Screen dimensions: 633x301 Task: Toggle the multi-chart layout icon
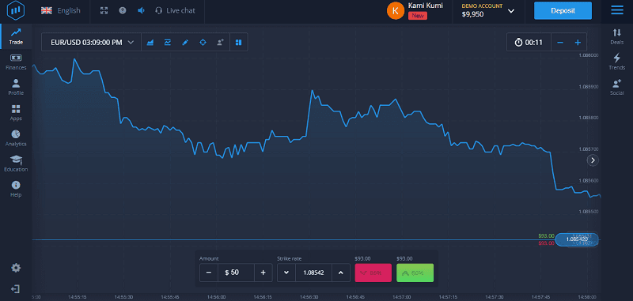[239, 43]
